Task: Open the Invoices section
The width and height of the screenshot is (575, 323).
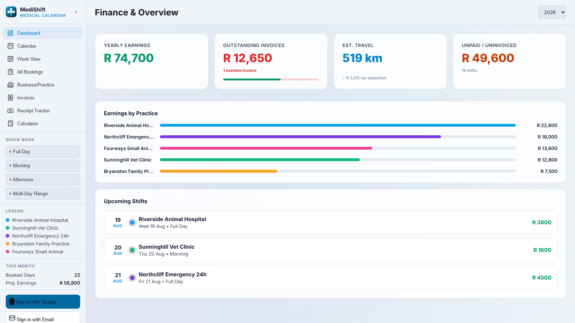Action: point(43,98)
